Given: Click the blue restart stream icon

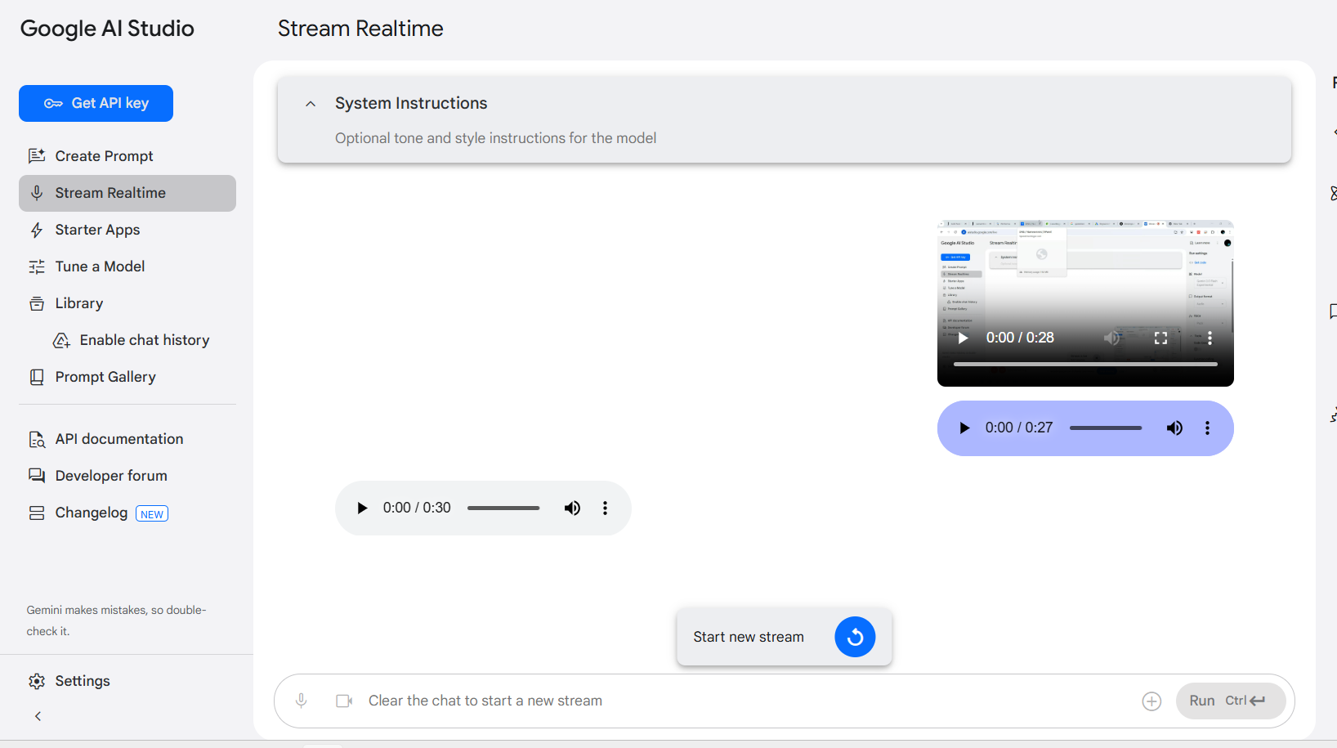Looking at the screenshot, I should pos(855,637).
